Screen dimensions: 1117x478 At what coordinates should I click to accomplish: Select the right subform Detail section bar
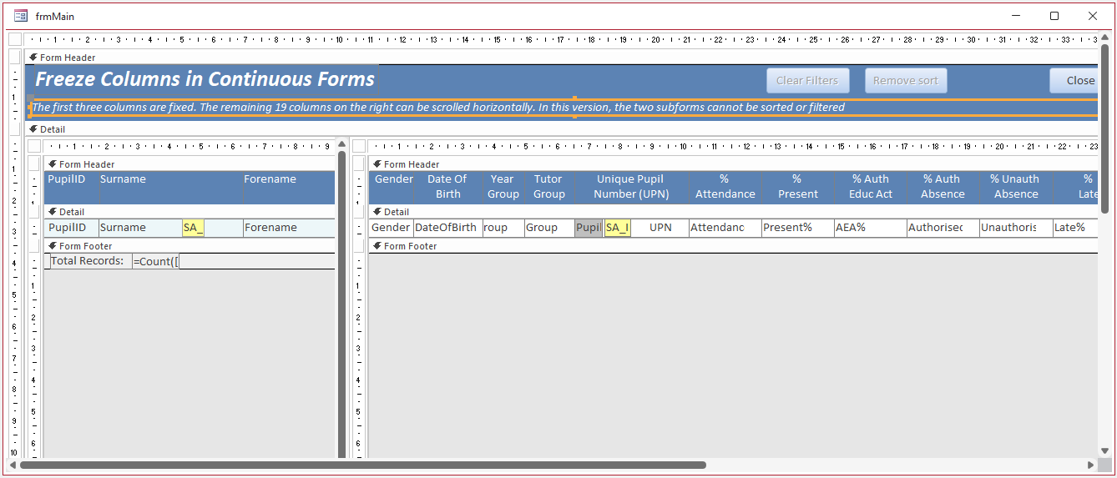[x=733, y=212]
